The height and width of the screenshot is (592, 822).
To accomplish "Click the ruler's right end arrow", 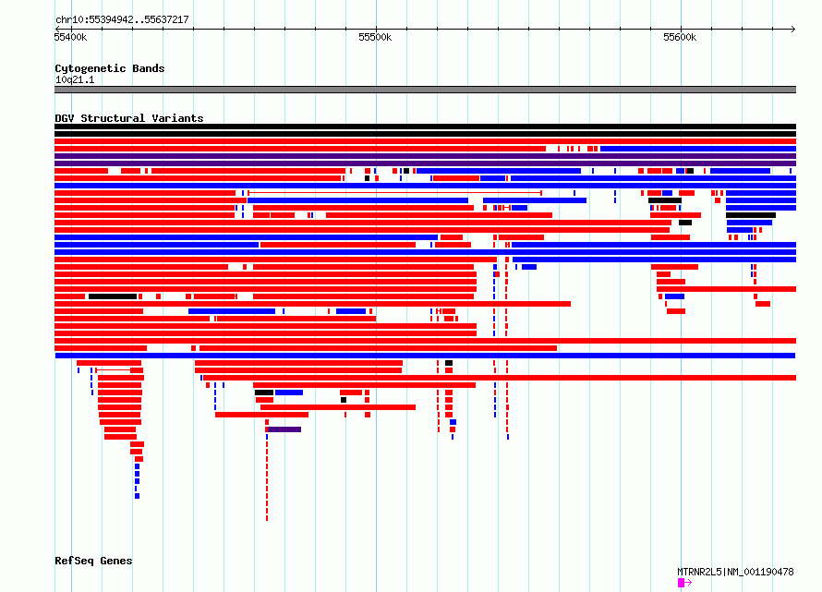I will tap(793, 29).
